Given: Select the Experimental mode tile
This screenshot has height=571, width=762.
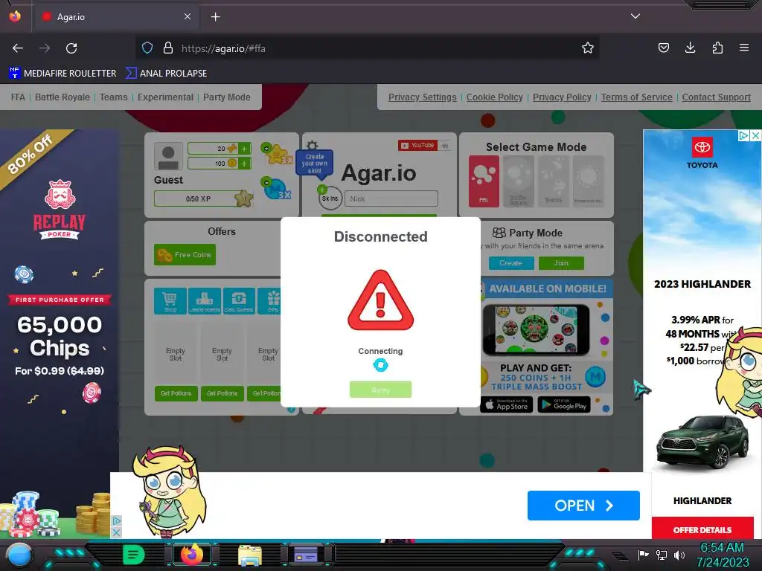Looking at the screenshot, I should point(589,181).
